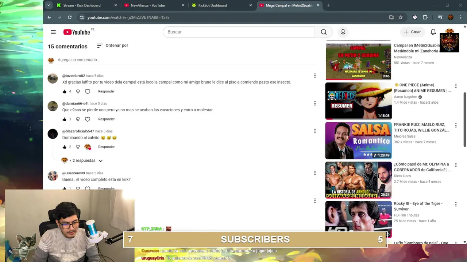Viewport: 467px width, 262px height.
Task: Open a new browser tab
Action: pyautogui.click(x=328, y=5)
